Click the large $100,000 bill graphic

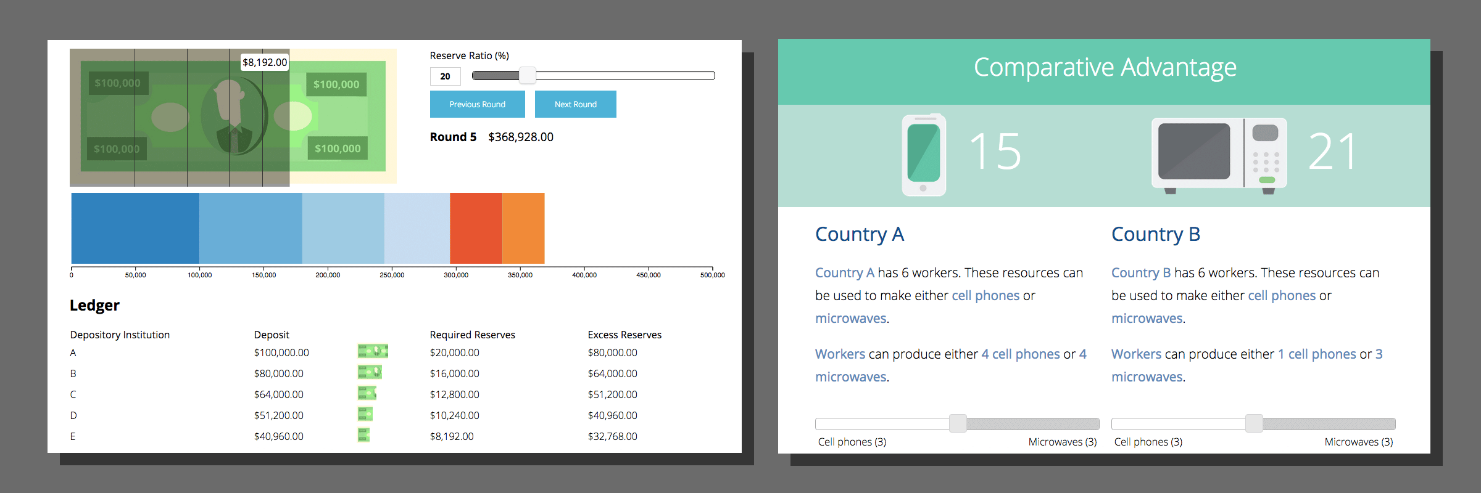(x=233, y=116)
